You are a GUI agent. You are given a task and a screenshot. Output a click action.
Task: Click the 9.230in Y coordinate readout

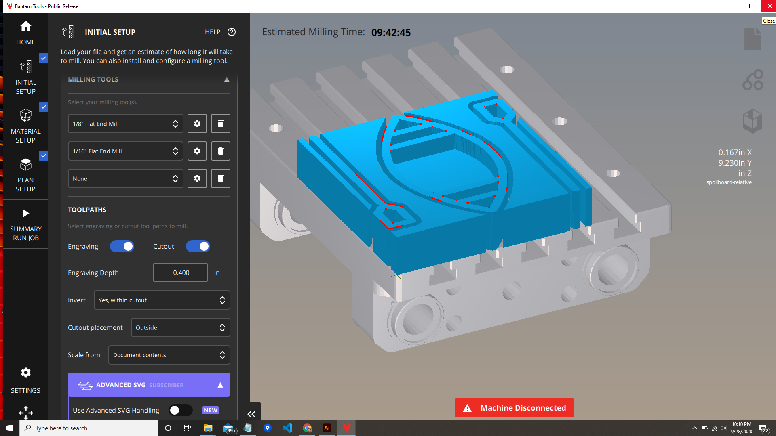735,163
